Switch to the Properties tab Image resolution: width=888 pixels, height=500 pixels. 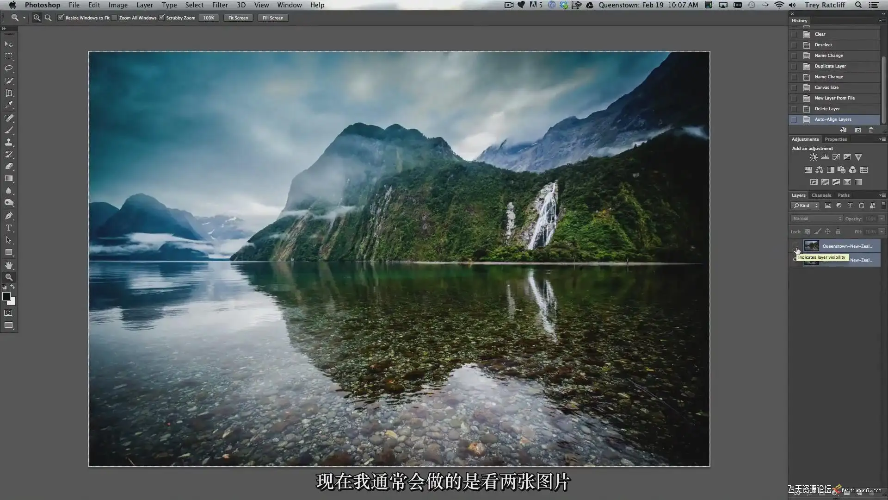coord(836,139)
